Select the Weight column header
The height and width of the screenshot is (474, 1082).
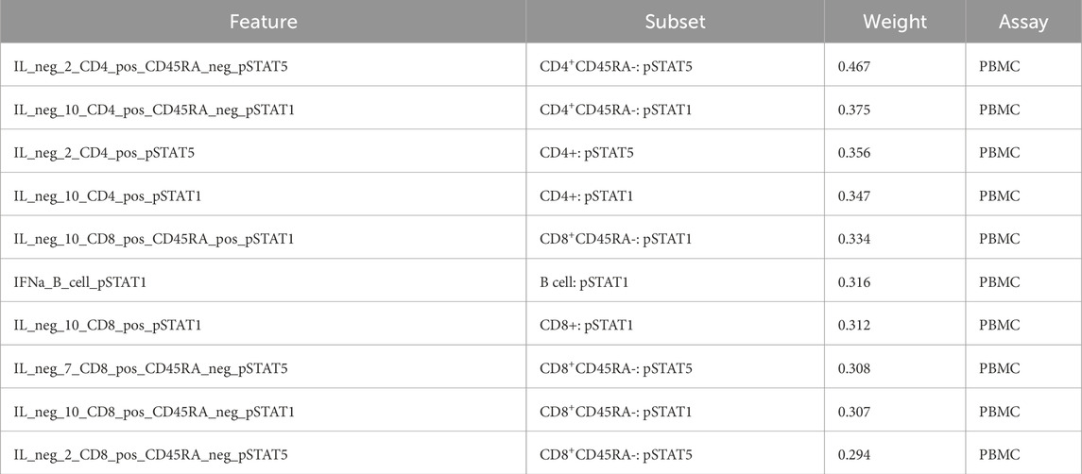point(894,22)
